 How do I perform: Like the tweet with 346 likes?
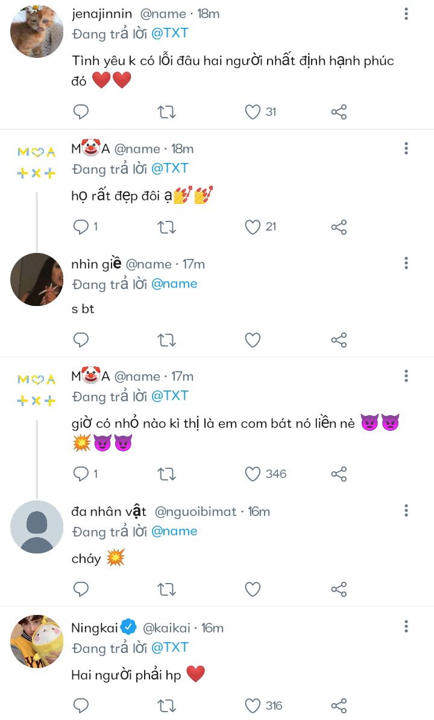tap(253, 474)
